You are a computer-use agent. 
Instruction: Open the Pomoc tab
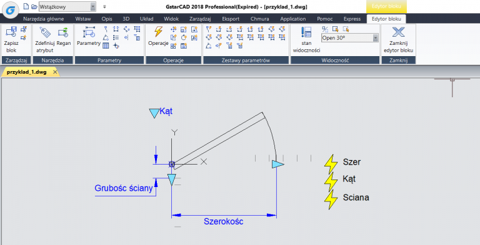click(325, 19)
